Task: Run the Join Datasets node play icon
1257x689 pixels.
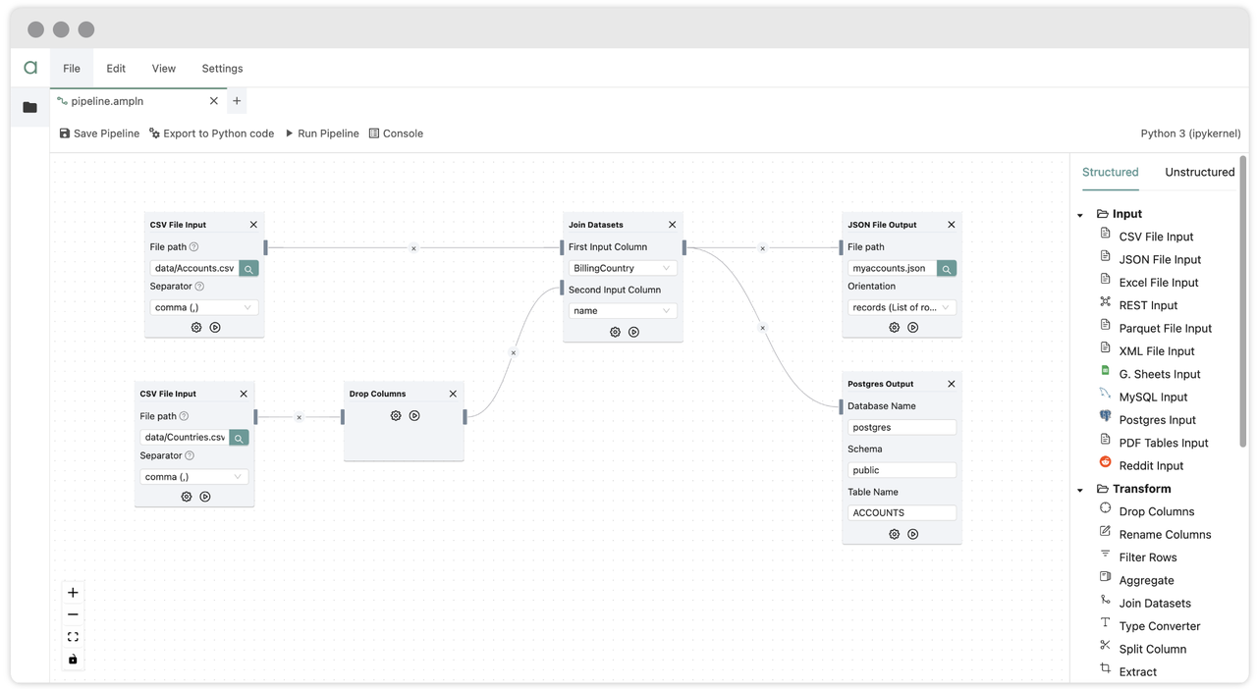Action: tap(633, 333)
